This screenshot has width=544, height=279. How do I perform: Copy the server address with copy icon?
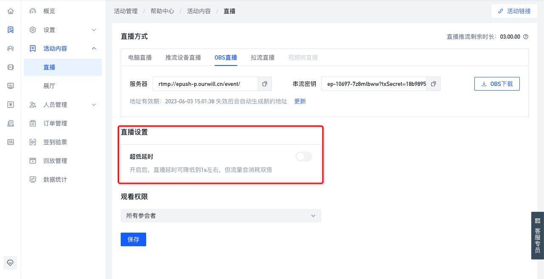point(265,84)
